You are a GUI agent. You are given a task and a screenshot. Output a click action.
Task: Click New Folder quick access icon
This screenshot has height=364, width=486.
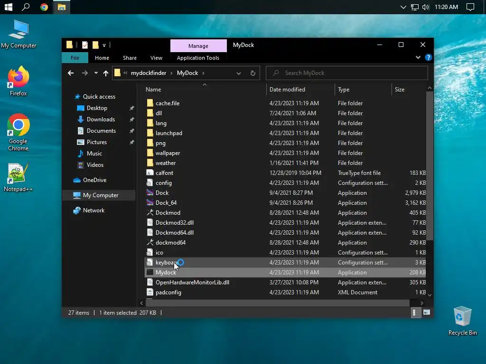click(95, 45)
